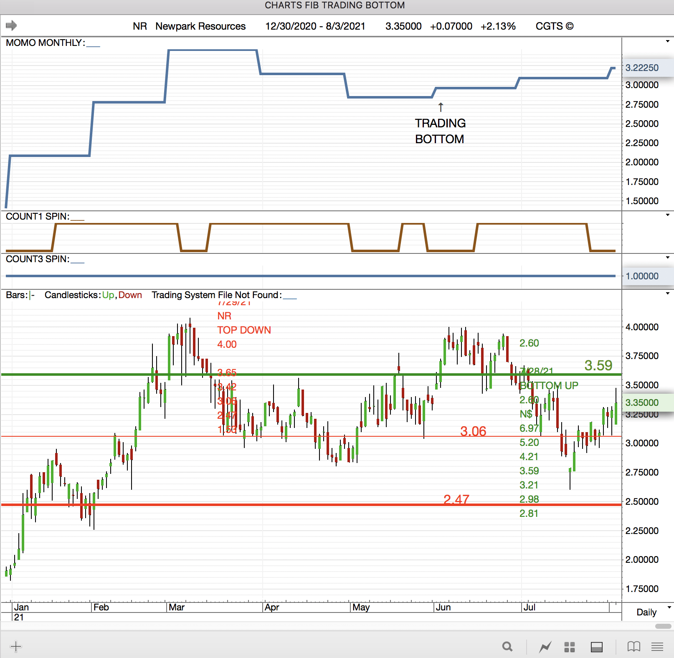Viewport: 674px width, 658px height.
Task: Click the gray arrow icon beside NR symbol
Action: [11, 25]
